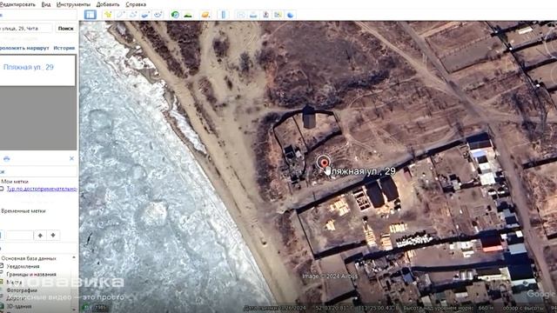
Task: Click the Email toolbar icon
Action: tap(241, 15)
